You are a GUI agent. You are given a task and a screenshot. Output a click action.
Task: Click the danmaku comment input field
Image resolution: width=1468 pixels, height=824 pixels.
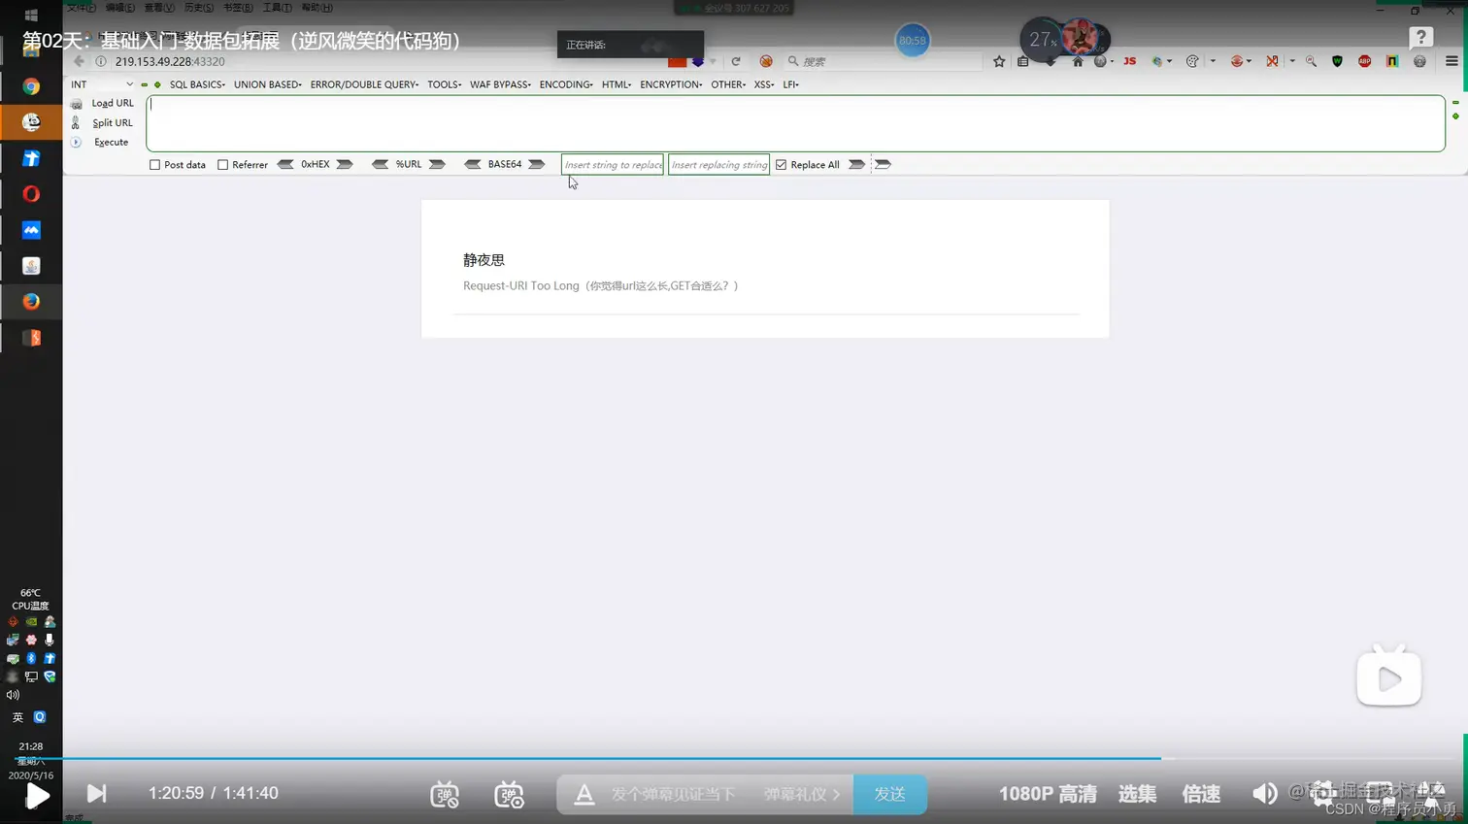pos(674,794)
